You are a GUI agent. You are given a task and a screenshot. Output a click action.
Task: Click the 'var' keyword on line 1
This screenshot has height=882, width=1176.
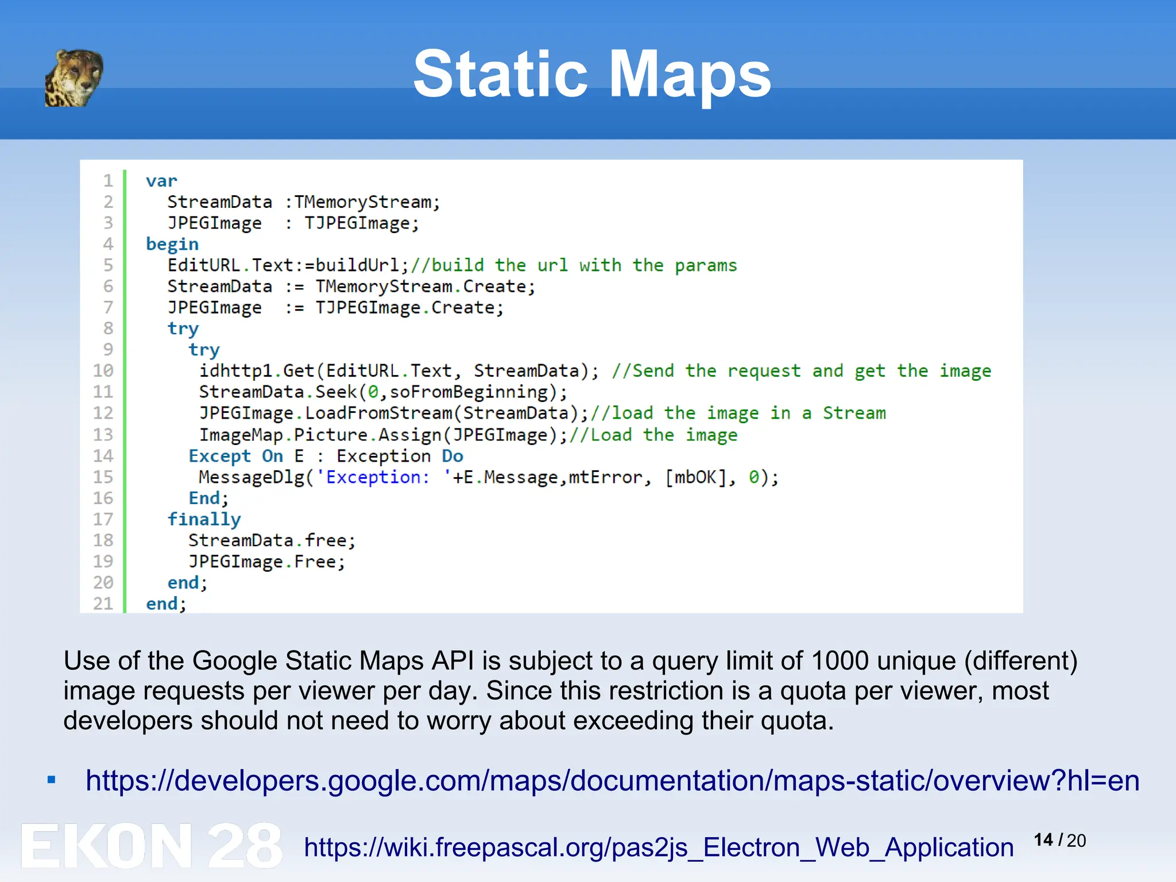coord(161,181)
